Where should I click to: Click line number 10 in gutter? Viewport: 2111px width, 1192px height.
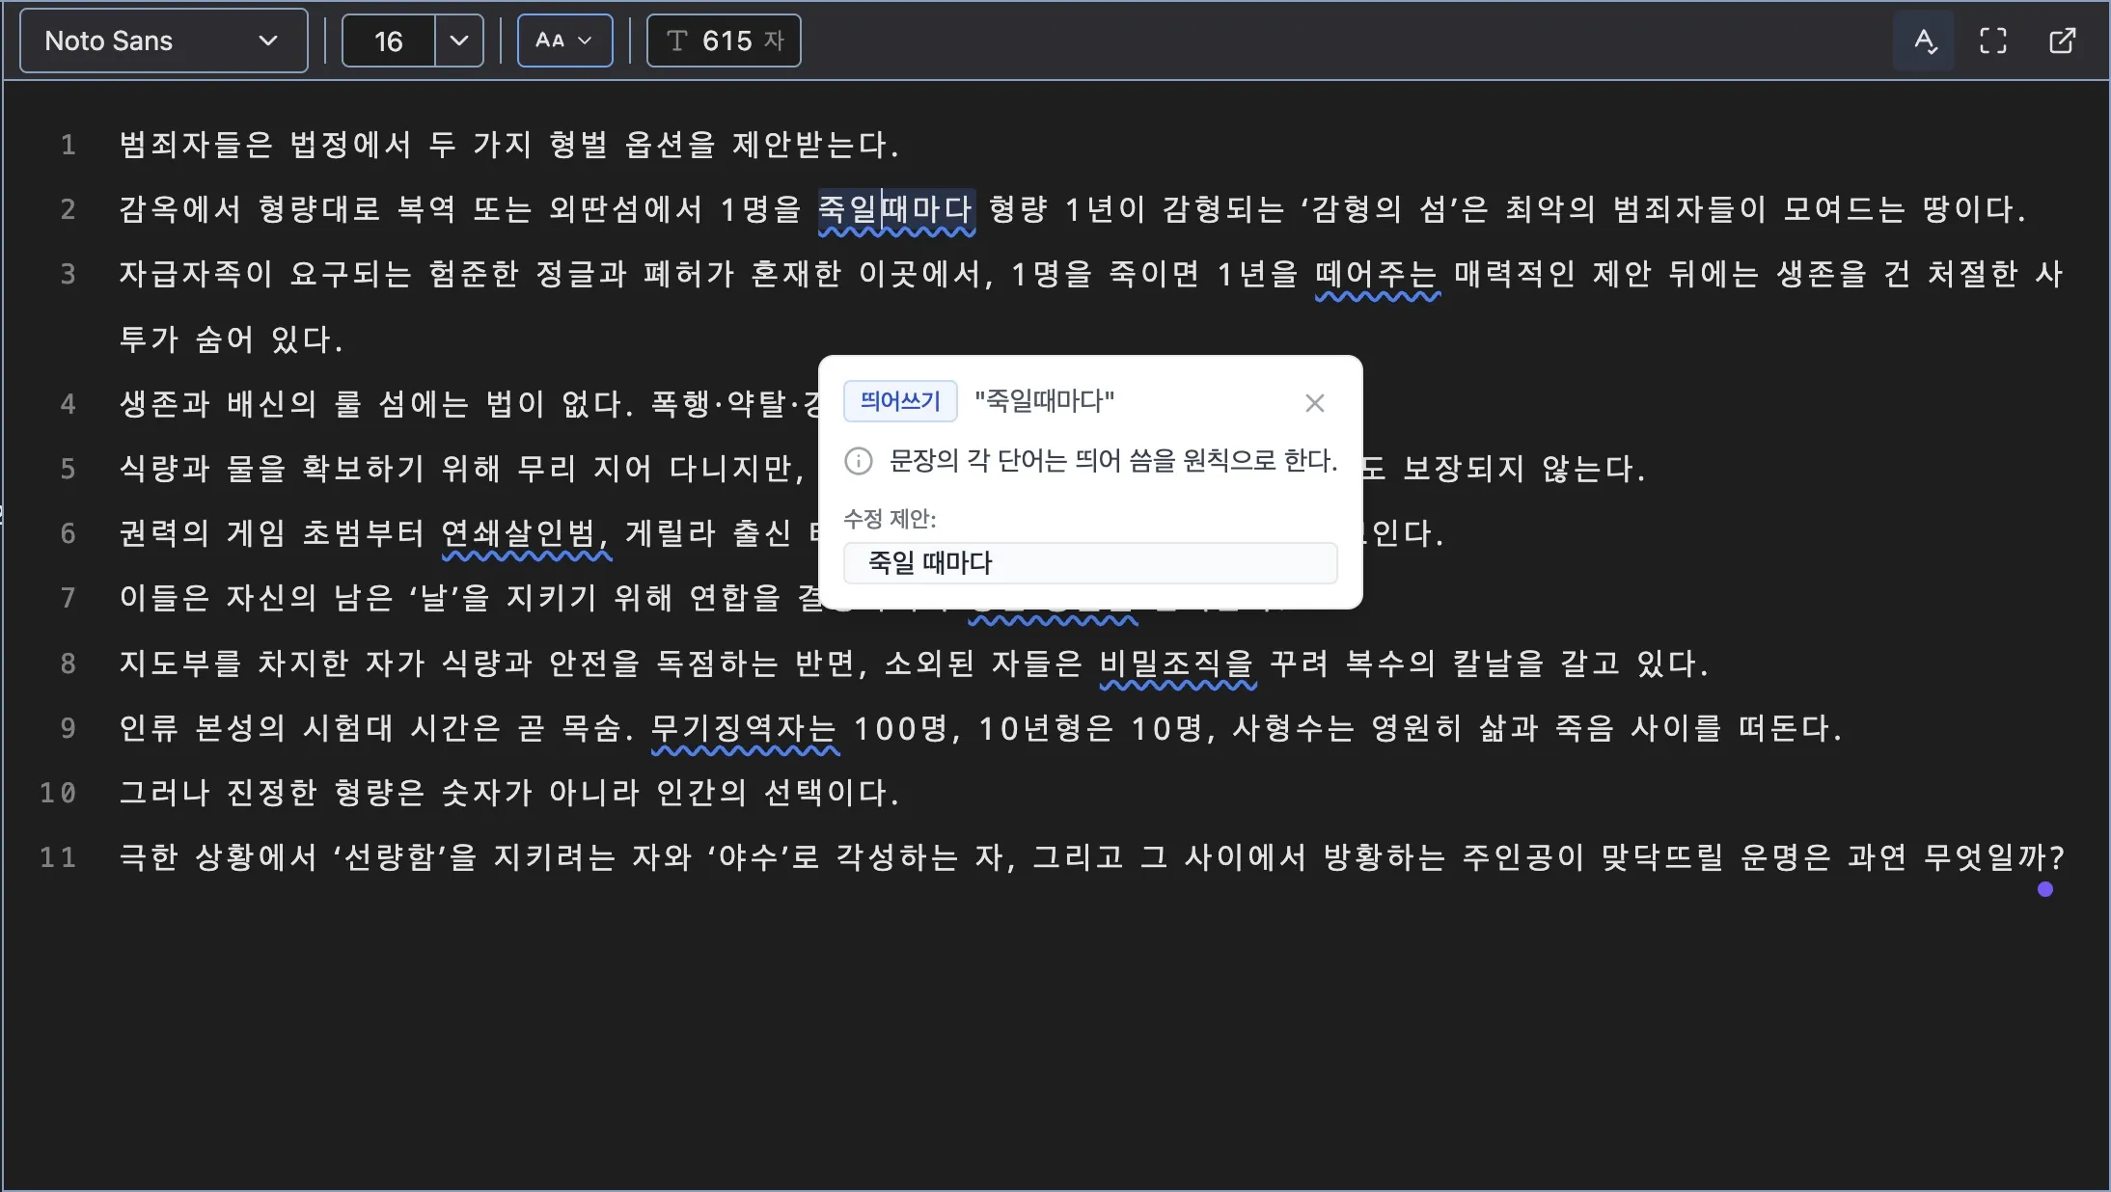click(x=58, y=793)
